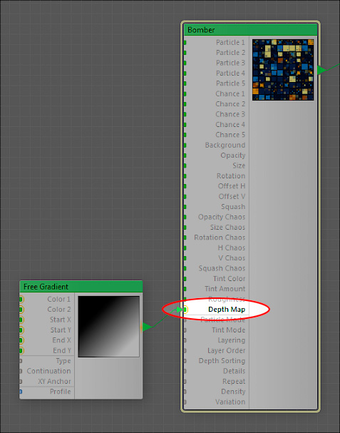Image resolution: width=340 pixels, height=433 pixels.
Task: Select the Free Gradient node title bar
Action: point(81,287)
